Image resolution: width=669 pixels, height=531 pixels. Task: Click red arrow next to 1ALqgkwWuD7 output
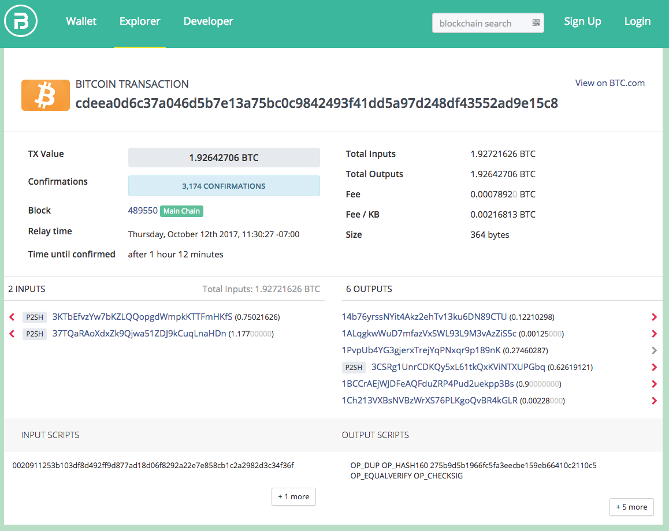[654, 334]
